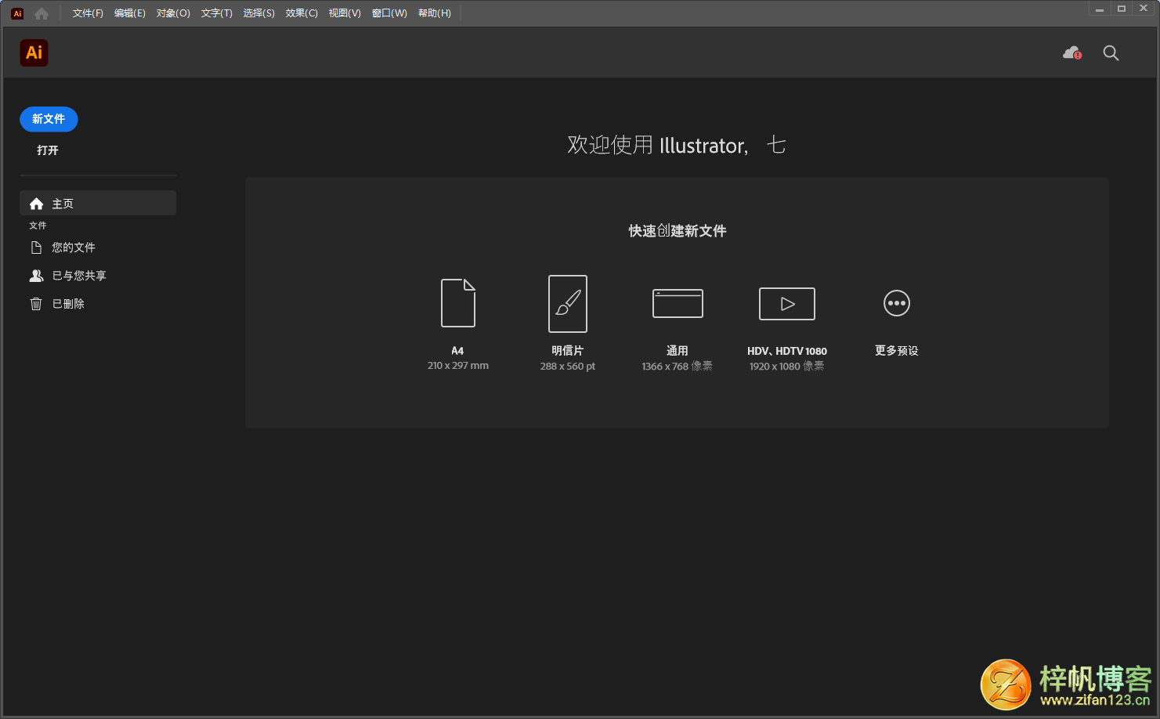Image resolution: width=1160 pixels, height=719 pixels.
Task: Open the 帮助(H) menu
Action: coord(435,13)
